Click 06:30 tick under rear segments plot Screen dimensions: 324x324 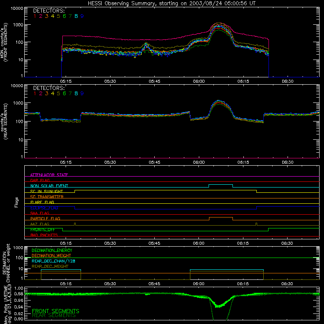(x=288, y=162)
